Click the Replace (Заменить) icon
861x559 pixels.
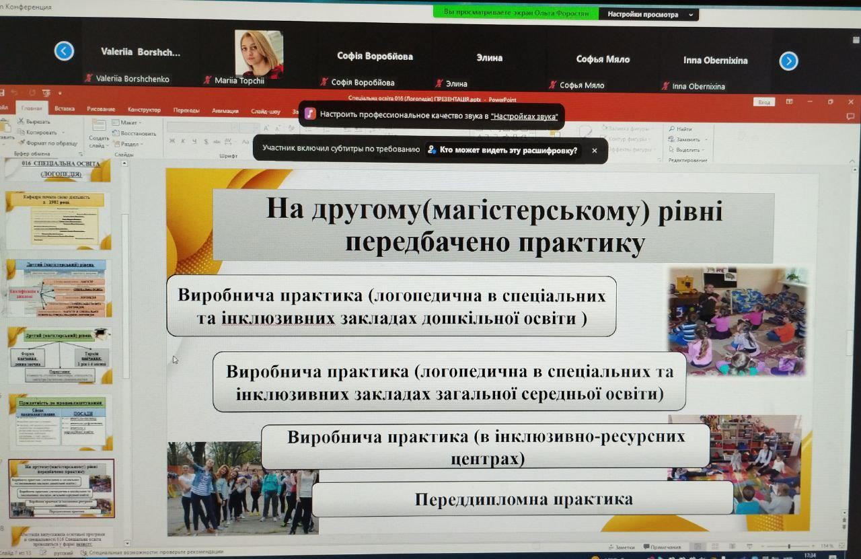point(672,139)
